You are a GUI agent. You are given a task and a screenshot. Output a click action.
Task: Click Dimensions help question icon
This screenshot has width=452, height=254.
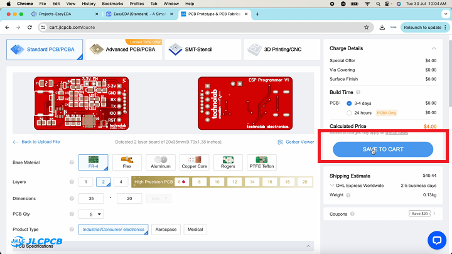72,198
